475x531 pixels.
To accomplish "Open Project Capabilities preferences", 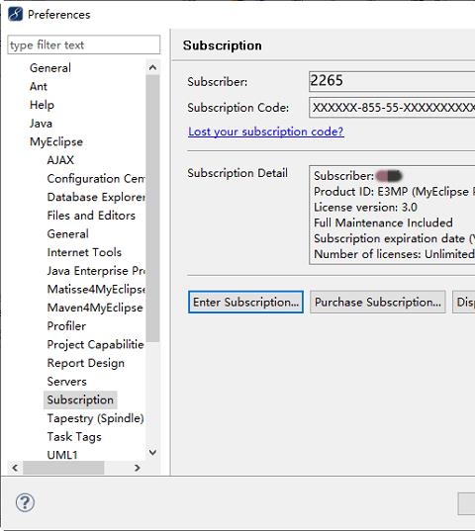I will pos(96,344).
